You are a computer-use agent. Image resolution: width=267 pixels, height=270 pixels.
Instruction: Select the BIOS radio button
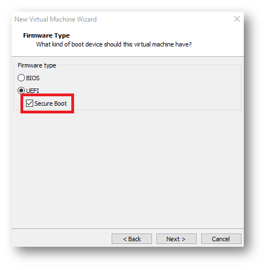(21, 78)
